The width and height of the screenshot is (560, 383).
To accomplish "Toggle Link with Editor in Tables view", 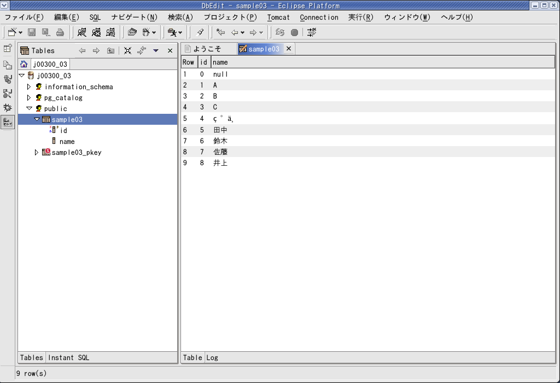I will tap(142, 51).
